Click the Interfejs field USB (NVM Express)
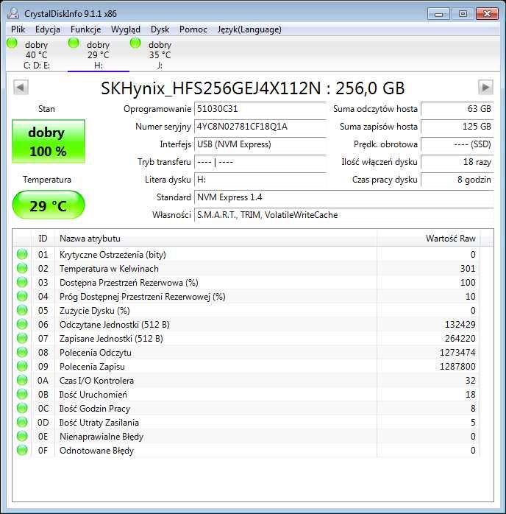 (x=260, y=144)
